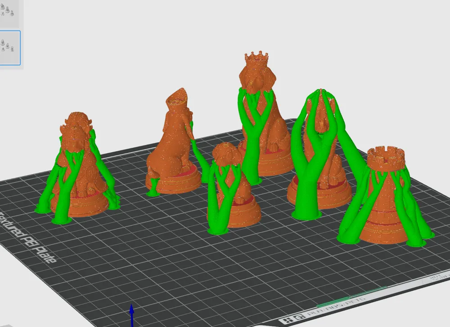Viewport: 450px width, 327px height.
Task: Select the highlighted plate thumbnail in sidebar
Action: click(x=10, y=48)
